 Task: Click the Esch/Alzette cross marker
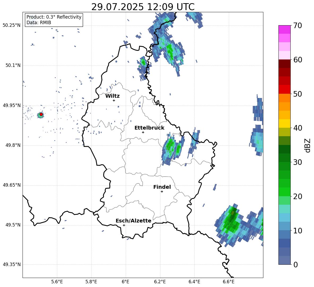click(x=124, y=225)
